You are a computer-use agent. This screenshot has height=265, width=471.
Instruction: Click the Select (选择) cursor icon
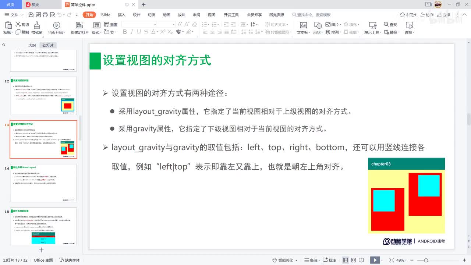pos(409,25)
